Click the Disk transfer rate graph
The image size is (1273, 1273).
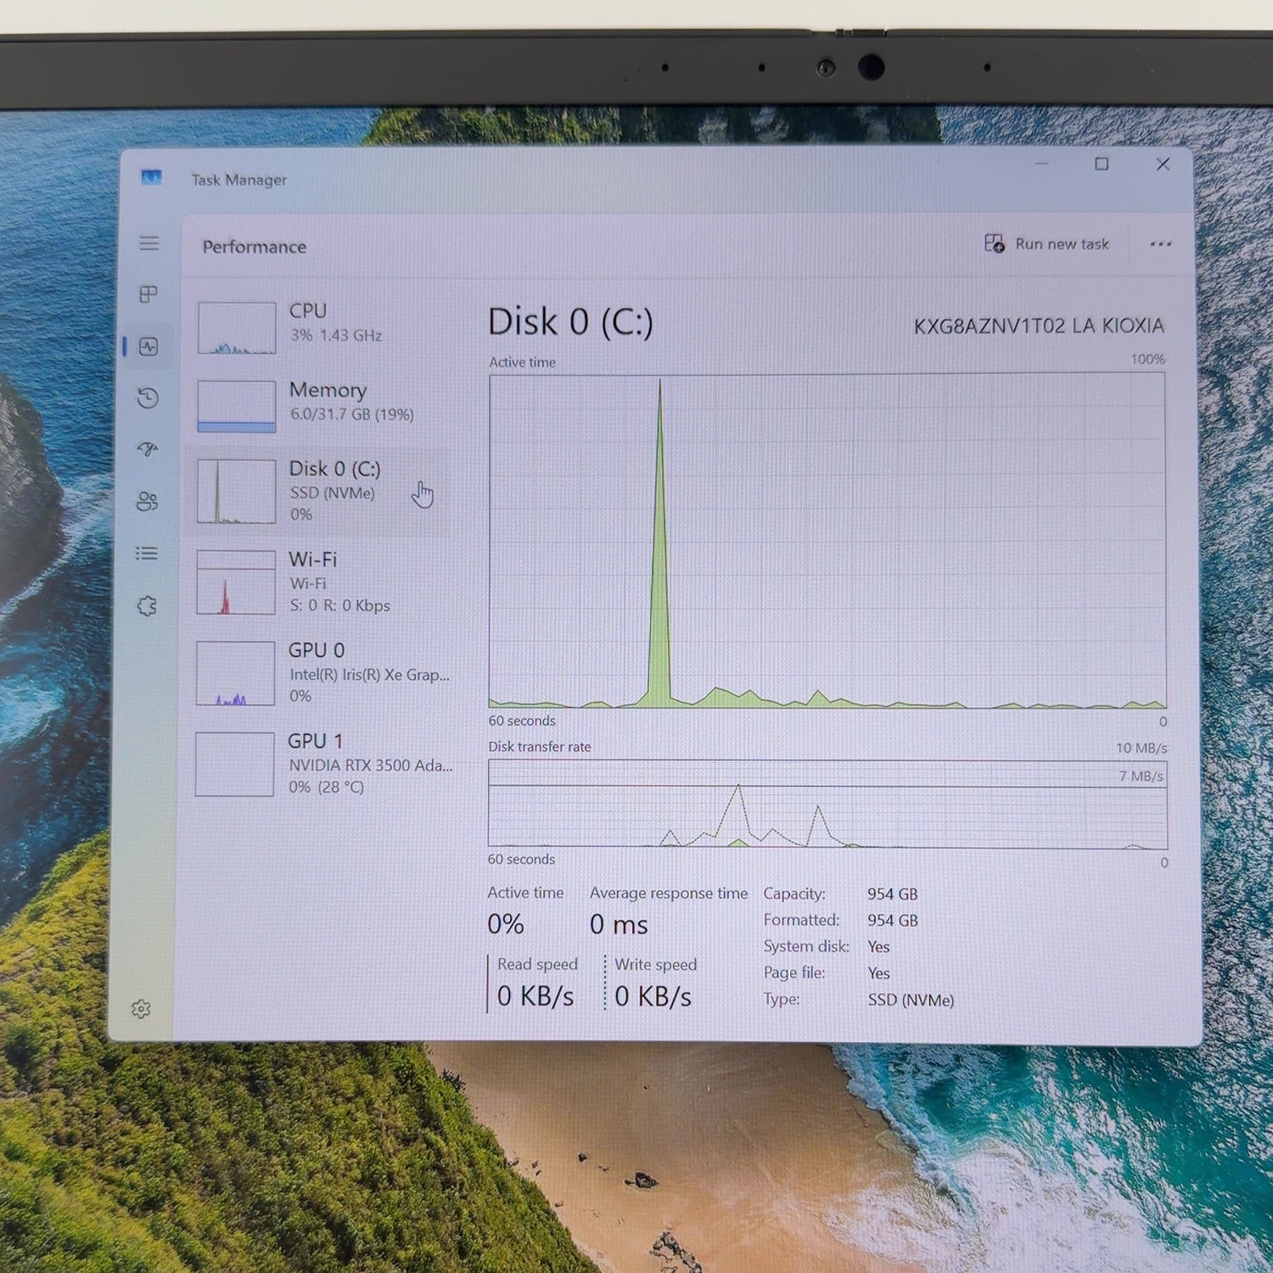click(827, 805)
